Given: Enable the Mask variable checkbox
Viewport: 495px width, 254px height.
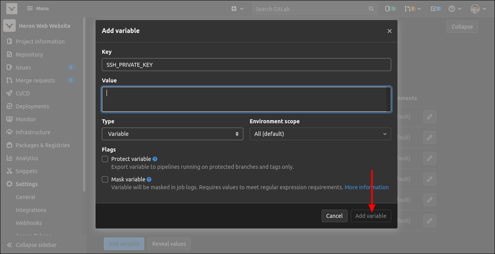Looking at the screenshot, I should coord(105,179).
